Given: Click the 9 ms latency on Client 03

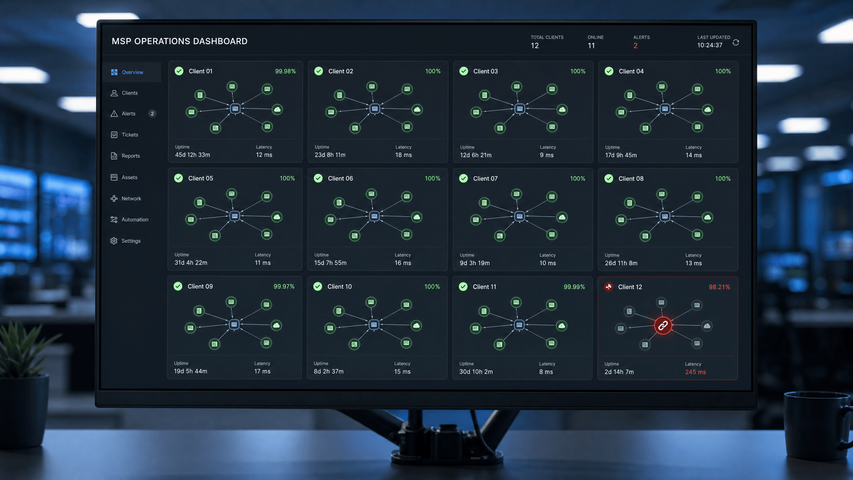Looking at the screenshot, I should (x=547, y=155).
